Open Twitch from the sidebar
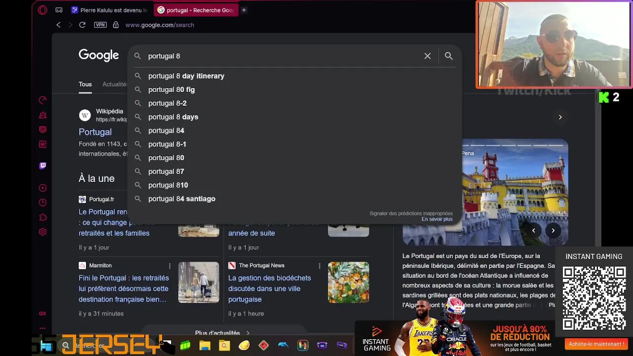This screenshot has width=633, height=356. [43, 166]
